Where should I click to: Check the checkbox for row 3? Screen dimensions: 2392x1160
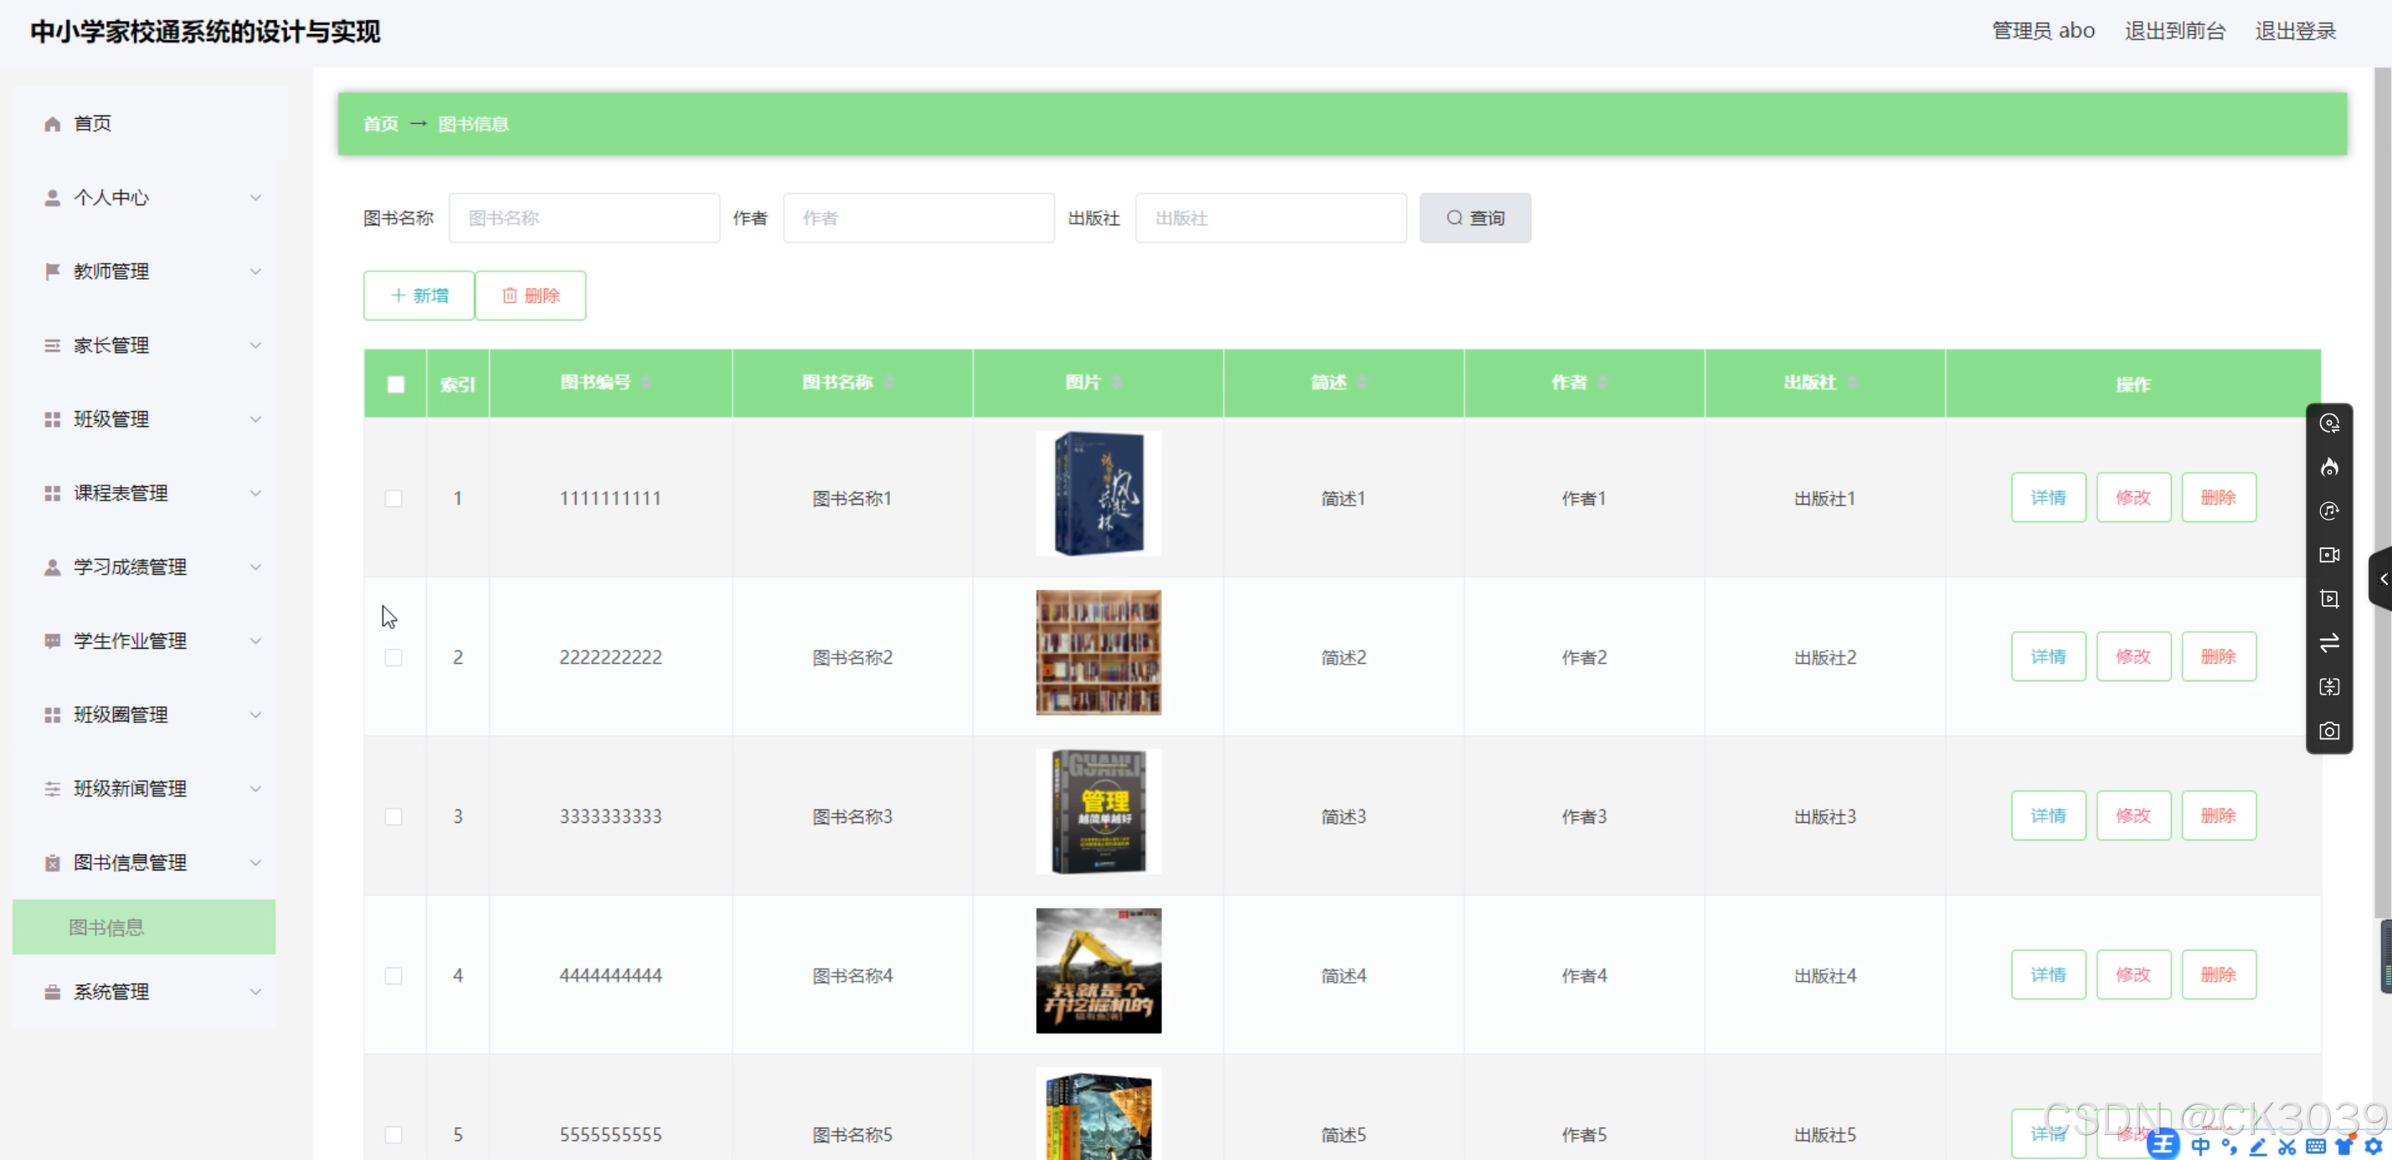click(x=394, y=817)
